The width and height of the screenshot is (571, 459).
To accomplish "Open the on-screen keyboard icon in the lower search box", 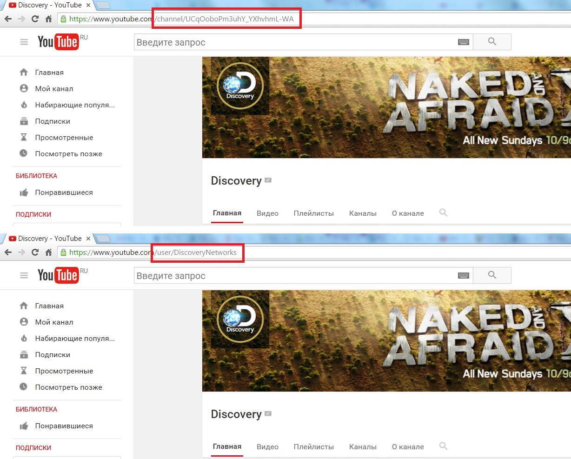I will pos(464,276).
